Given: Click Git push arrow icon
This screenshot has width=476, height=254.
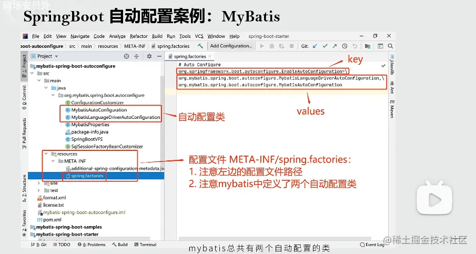Looking at the screenshot, I should click(x=335, y=46).
